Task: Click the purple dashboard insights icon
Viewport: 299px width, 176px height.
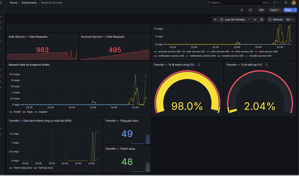Action: [250, 10]
